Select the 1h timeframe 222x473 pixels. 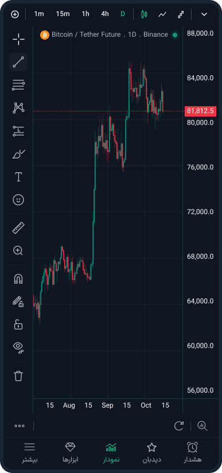point(85,14)
